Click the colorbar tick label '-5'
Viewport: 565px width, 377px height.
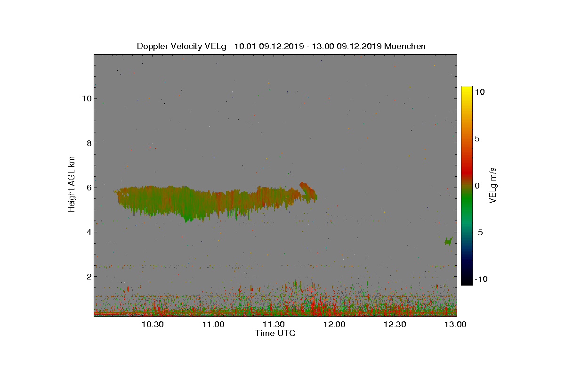point(478,232)
